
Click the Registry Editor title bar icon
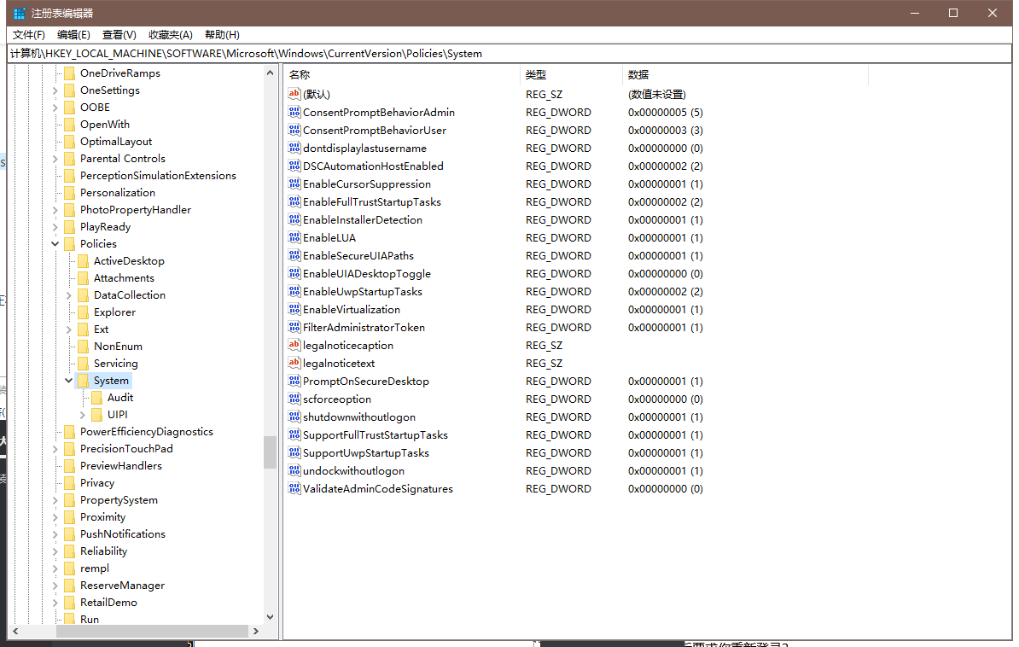click(20, 13)
